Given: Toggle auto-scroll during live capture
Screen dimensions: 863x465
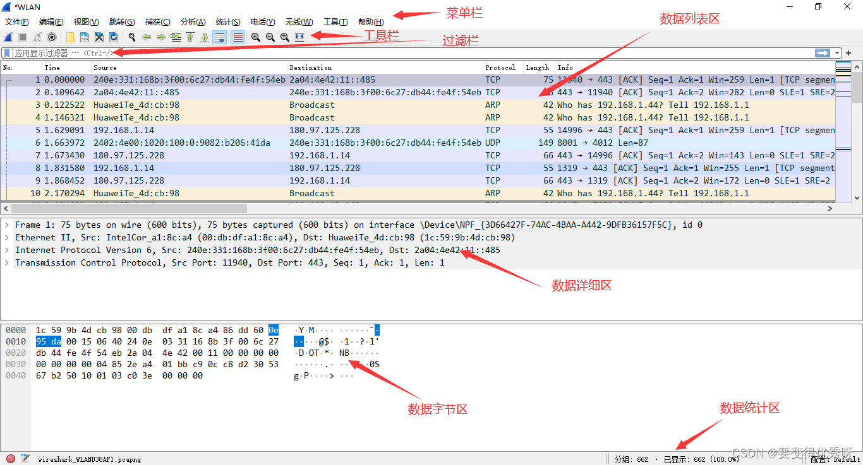Looking at the screenshot, I should click(x=220, y=37).
